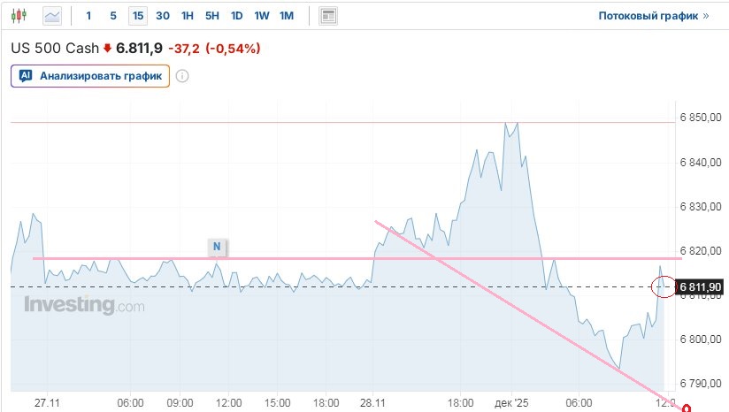Image resolution: width=729 pixels, height=412 pixels.
Task: Click the 6 811,90 current price label
Action: pyautogui.click(x=701, y=286)
